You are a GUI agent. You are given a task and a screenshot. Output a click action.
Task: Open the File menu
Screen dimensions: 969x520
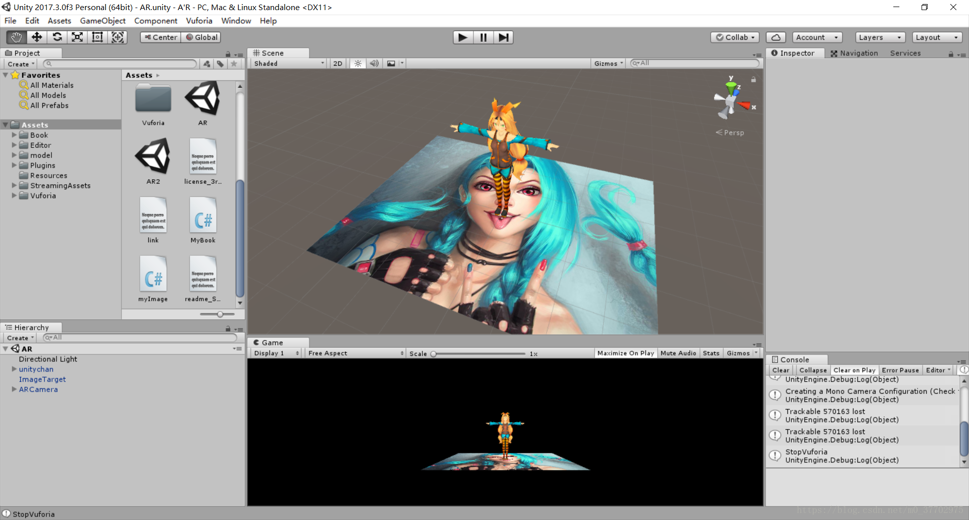(x=11, y=21)
